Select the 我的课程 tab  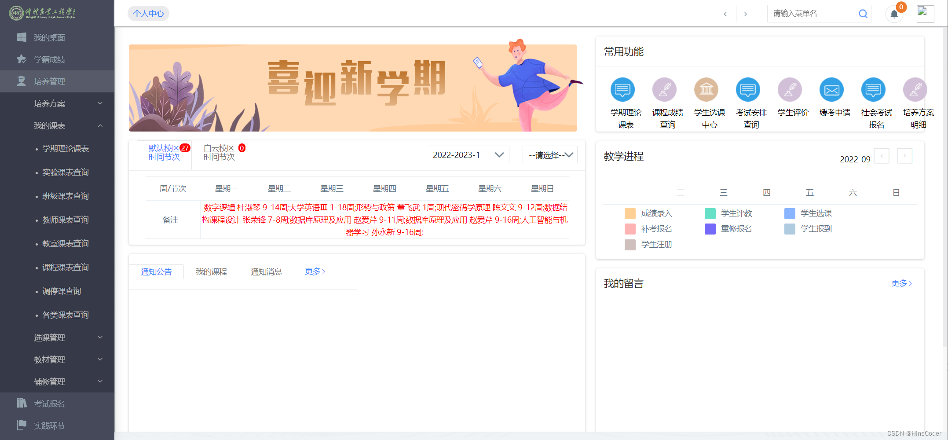click(x=211, y=272)
